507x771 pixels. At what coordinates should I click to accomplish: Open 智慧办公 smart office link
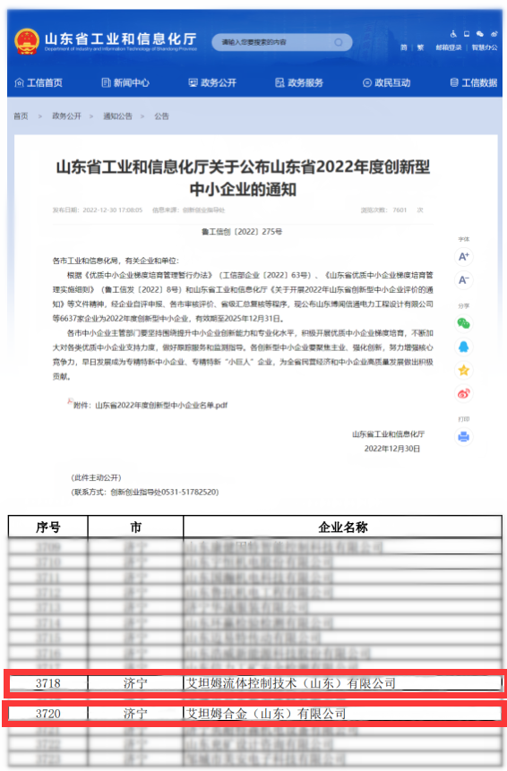point(485,47)
